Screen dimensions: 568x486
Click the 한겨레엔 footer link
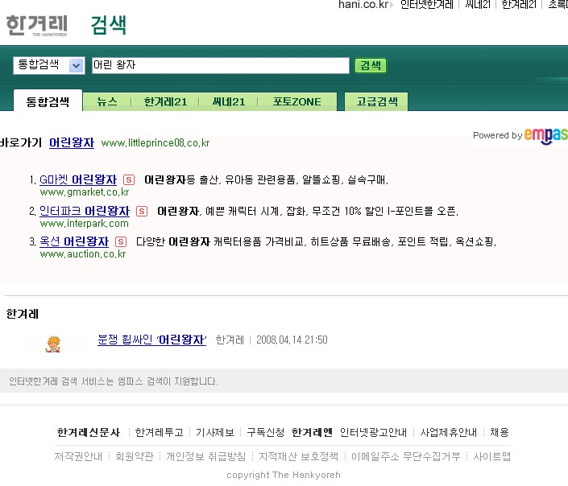(312, 432)
